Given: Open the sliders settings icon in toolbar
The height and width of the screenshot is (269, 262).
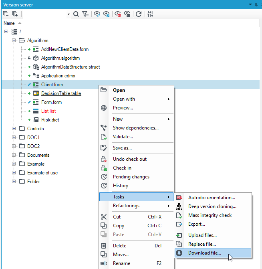Looking at the screenshot, I should point(150,14).
